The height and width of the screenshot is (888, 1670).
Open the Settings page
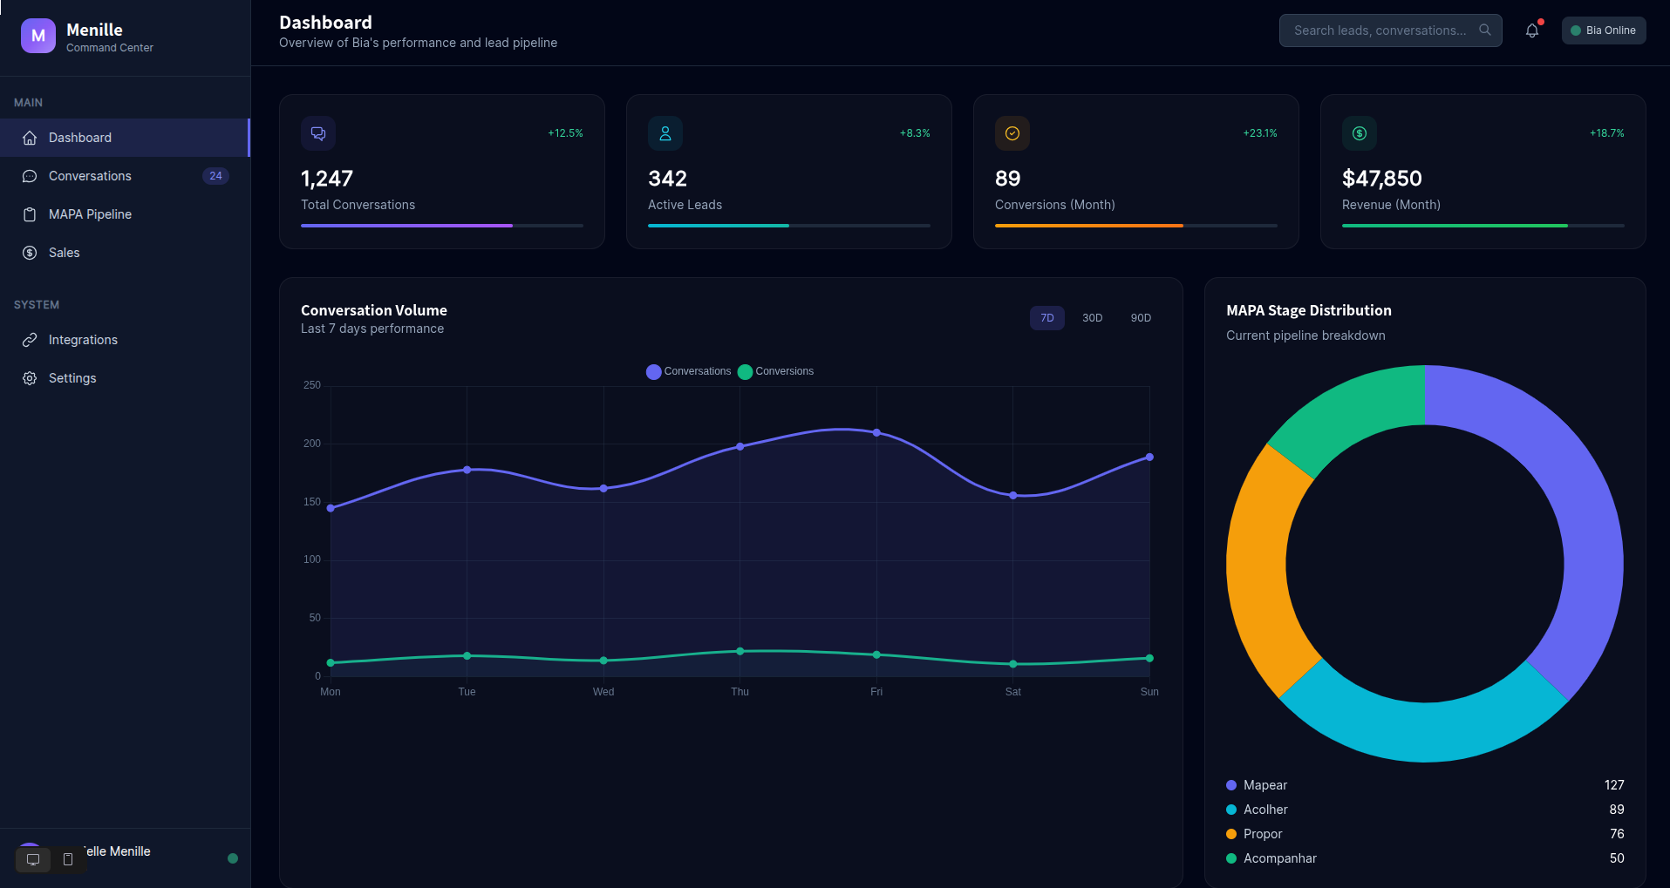[x=125, y=378]
